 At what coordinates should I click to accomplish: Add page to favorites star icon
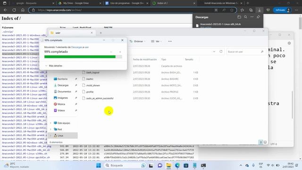(x=232, y=10)
